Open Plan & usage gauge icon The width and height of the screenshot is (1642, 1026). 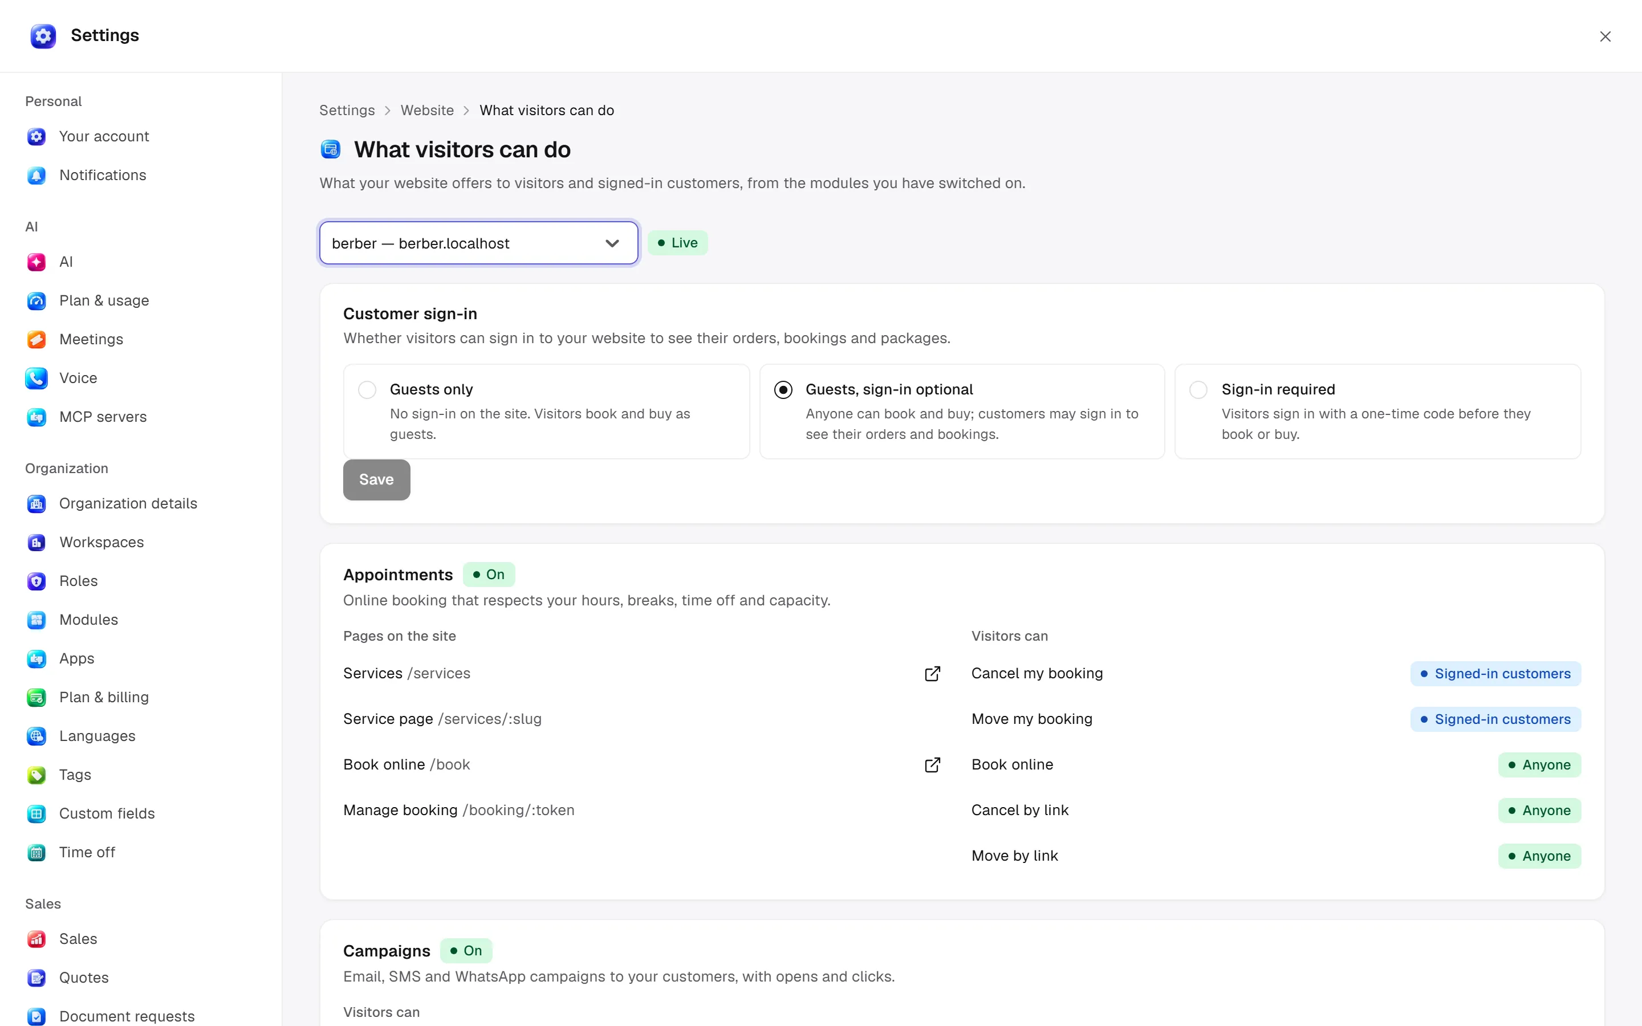[x=36, y=300]
